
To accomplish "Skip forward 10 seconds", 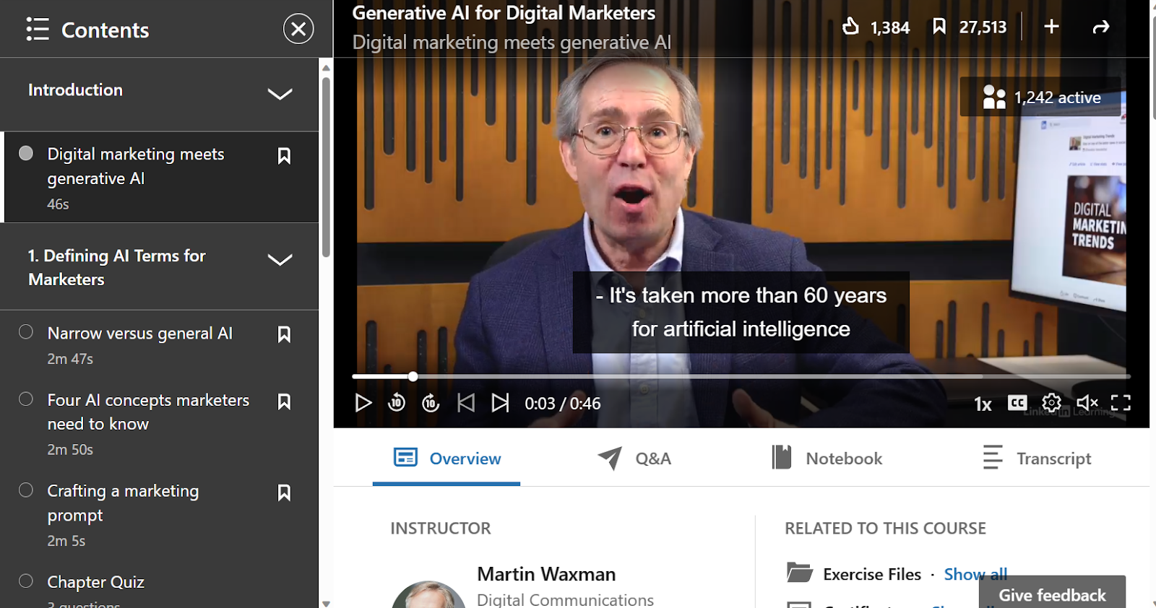I will point(431,403).
